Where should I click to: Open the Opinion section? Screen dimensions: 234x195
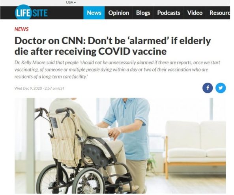tap(119, 13)
